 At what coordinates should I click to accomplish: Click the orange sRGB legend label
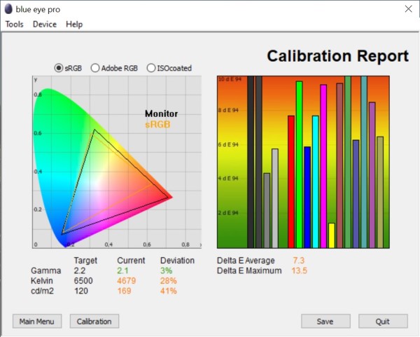coord(157,124)
